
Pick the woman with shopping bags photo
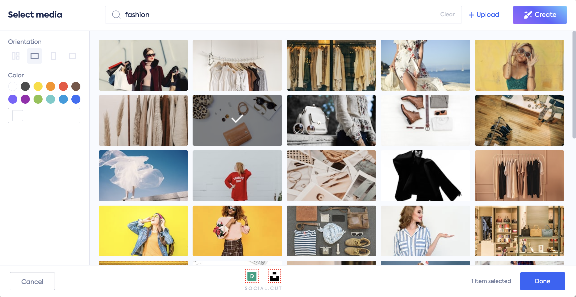tap(143, 65)
